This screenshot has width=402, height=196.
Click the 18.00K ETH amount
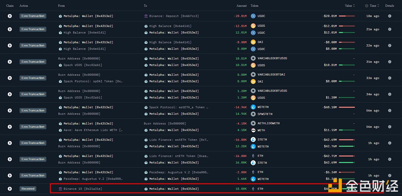[x=241, y=189]
